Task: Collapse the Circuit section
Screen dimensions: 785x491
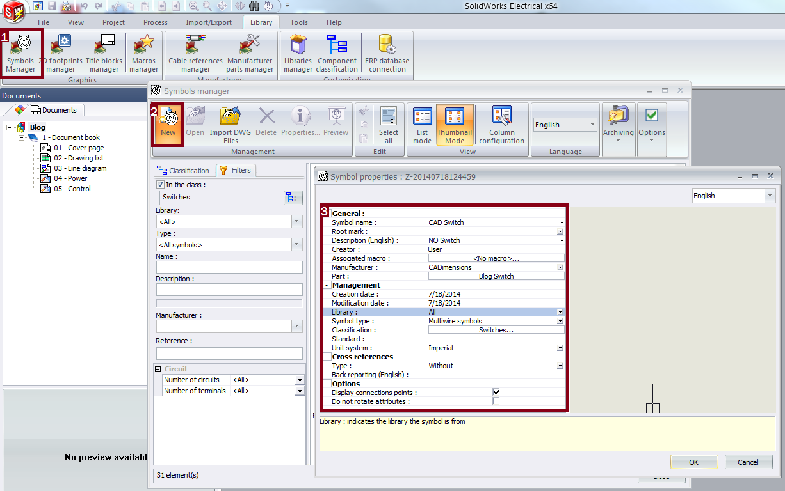Action: tap(158, 369)
